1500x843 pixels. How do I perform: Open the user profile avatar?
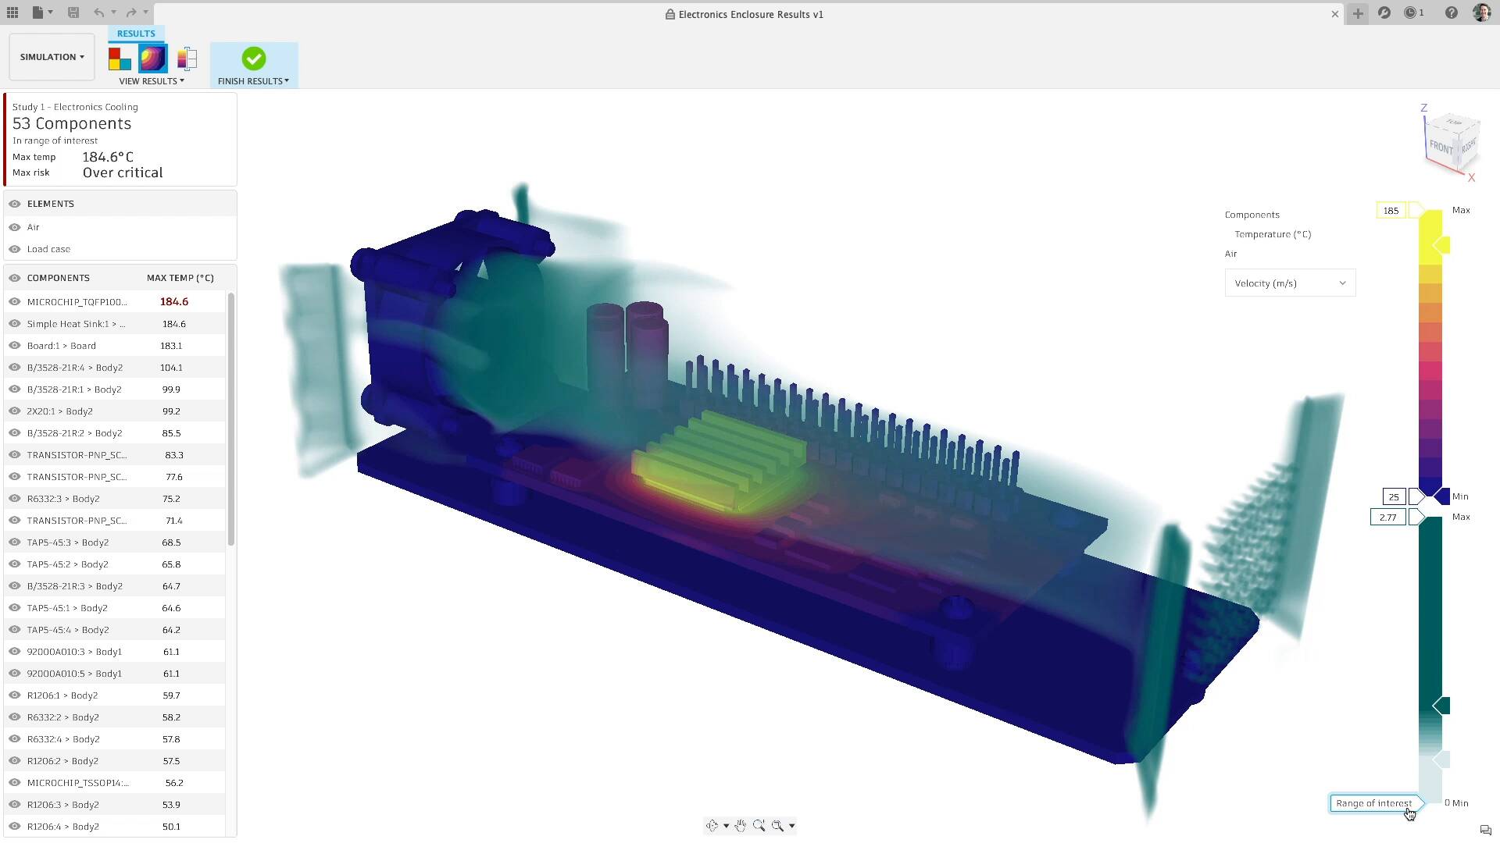tap(1481, 13)
